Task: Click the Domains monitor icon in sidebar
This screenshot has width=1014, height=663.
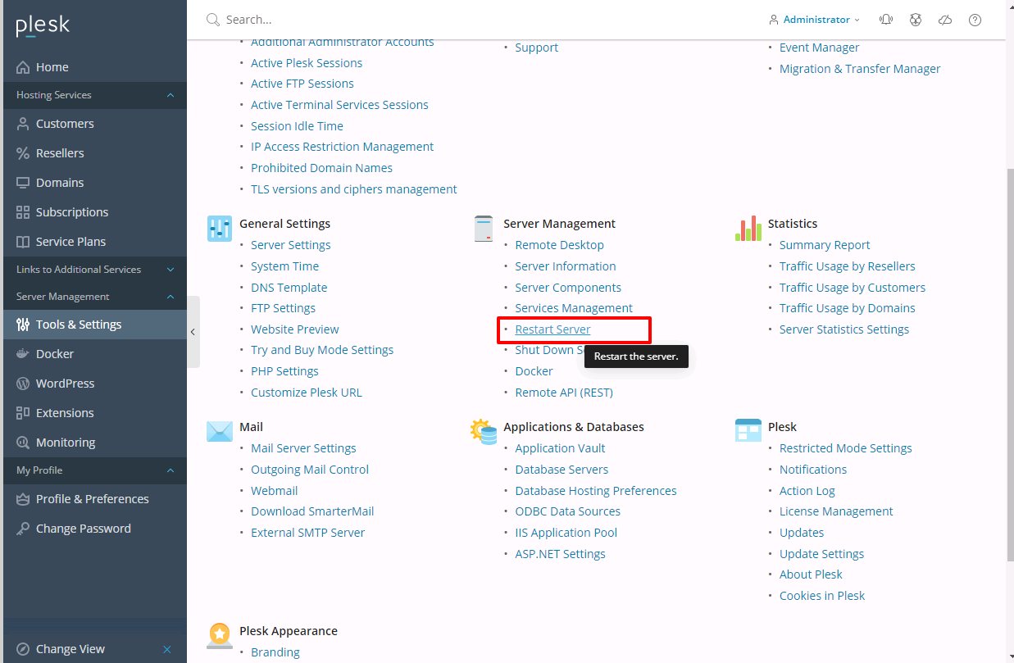Action: (x=23, y=183)
